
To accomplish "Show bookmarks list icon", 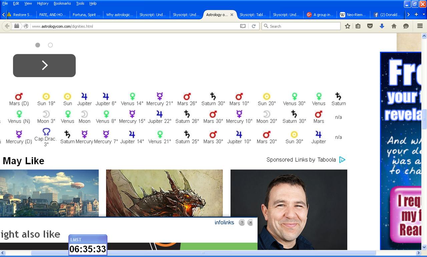I will tap(358, 26).
